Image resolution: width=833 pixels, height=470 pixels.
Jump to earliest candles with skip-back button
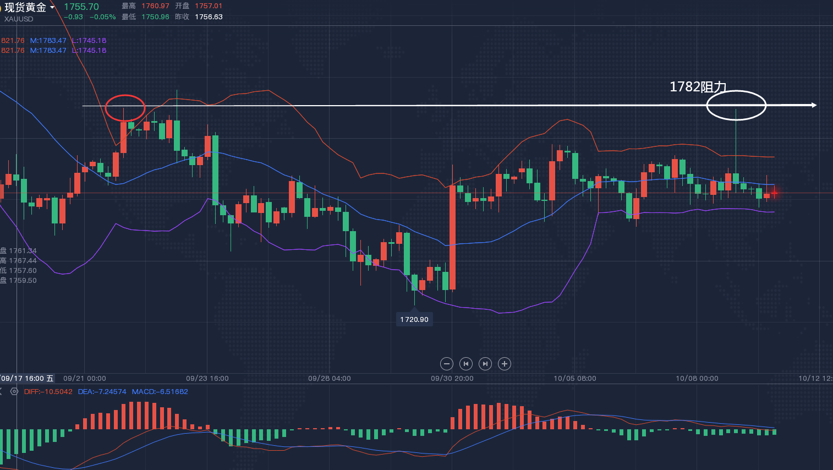pyautogui.click(x=466, y=364)
